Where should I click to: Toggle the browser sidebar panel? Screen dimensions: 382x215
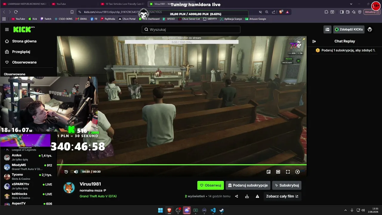pos(342,12)
